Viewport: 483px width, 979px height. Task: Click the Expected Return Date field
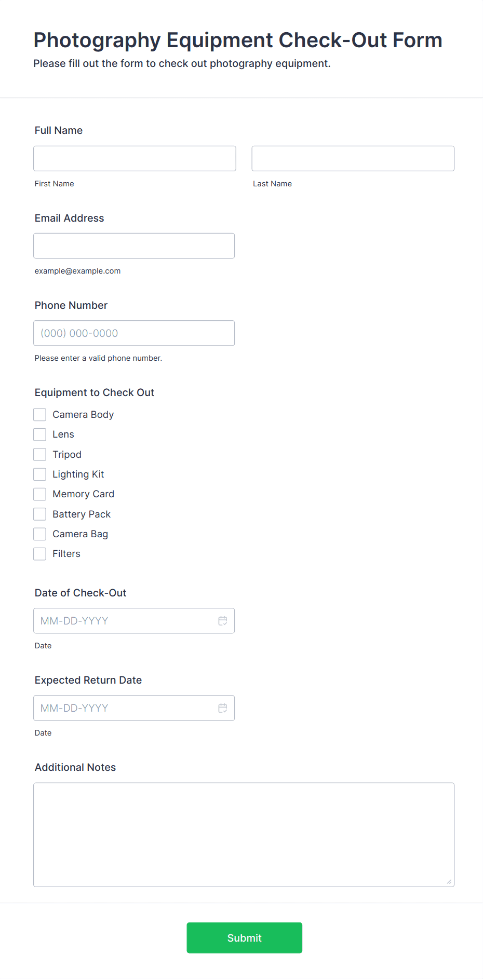coord(125,708)
